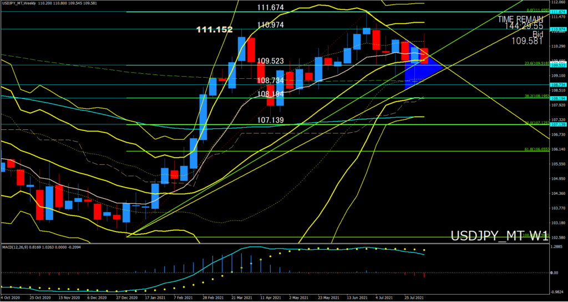Select 103.180 on the price axis

click(558, 222)
